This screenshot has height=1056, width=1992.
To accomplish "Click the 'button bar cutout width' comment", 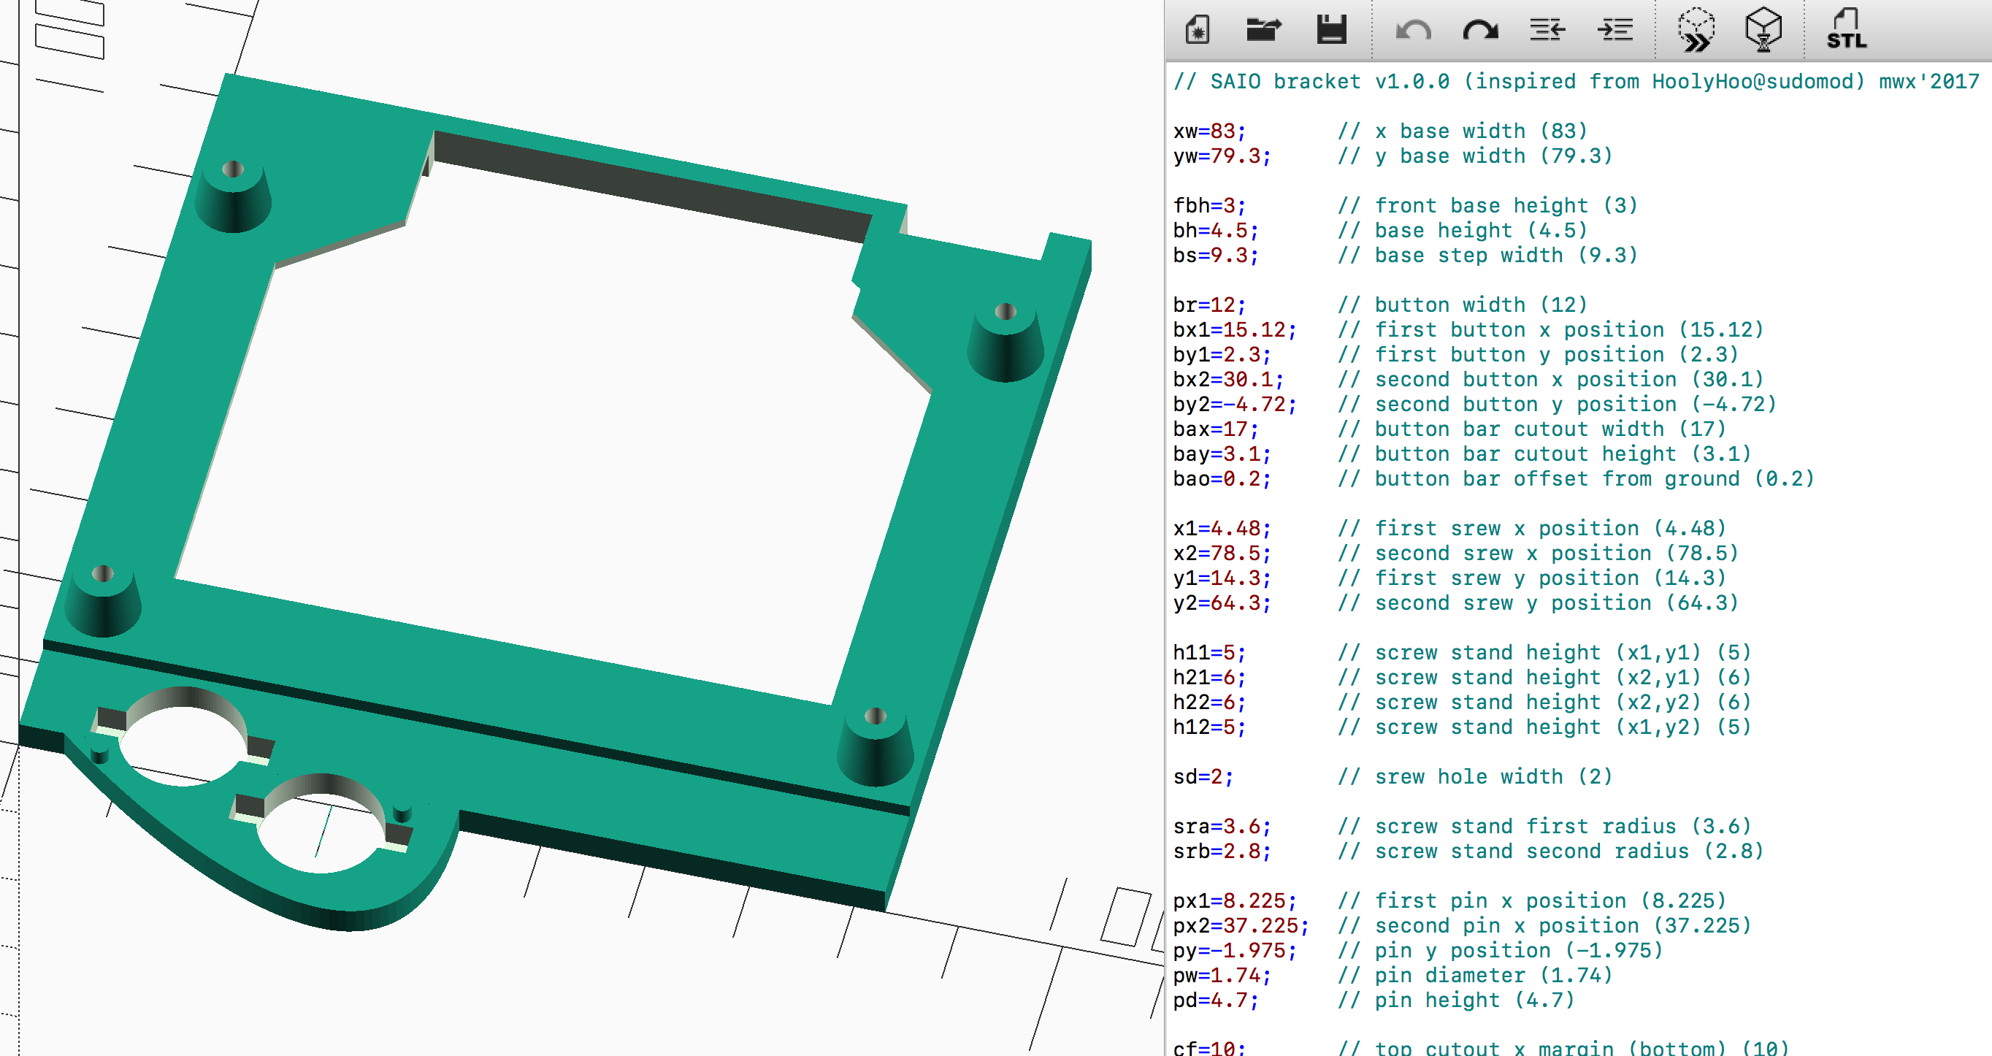I will [x=1532, y=429].
